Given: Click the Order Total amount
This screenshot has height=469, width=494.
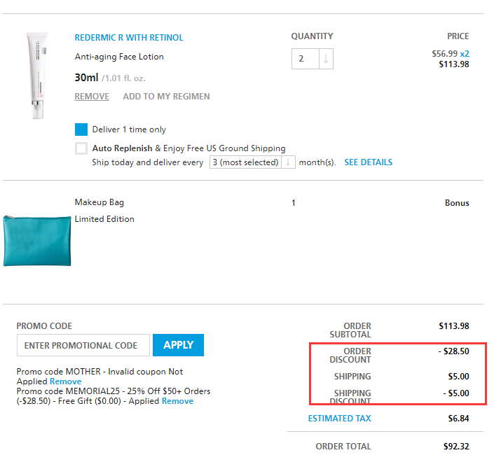Looking at the screenshot, I should (x=456, y=447).
